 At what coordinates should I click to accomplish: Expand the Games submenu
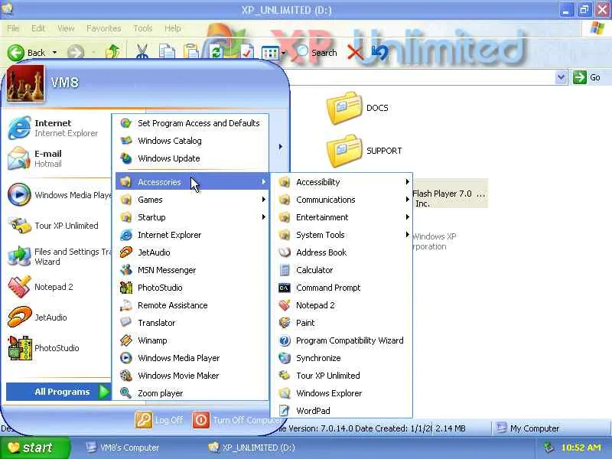click(x=192, y=200)
